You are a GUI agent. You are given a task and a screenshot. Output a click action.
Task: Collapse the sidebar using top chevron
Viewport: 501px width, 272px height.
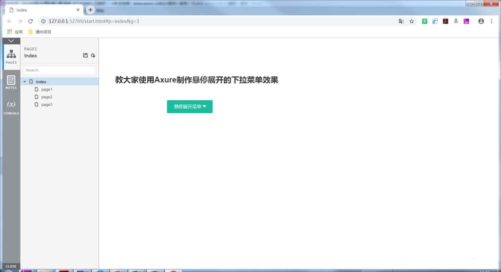(11, 41)
